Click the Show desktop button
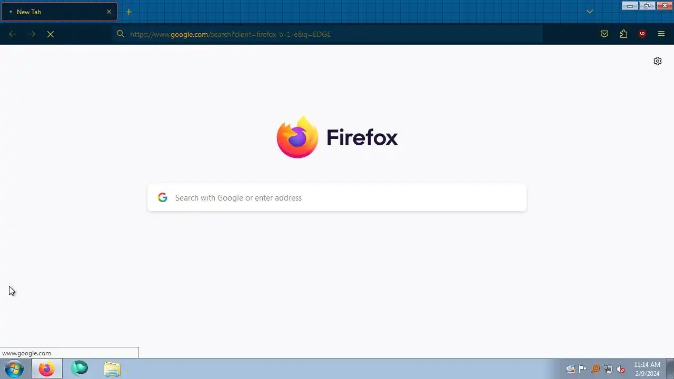674x379 pixels. point(670,369)
